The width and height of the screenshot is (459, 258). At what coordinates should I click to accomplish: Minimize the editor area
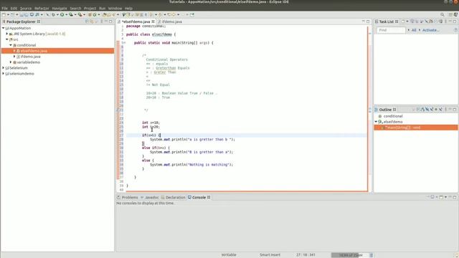[364, 21]
